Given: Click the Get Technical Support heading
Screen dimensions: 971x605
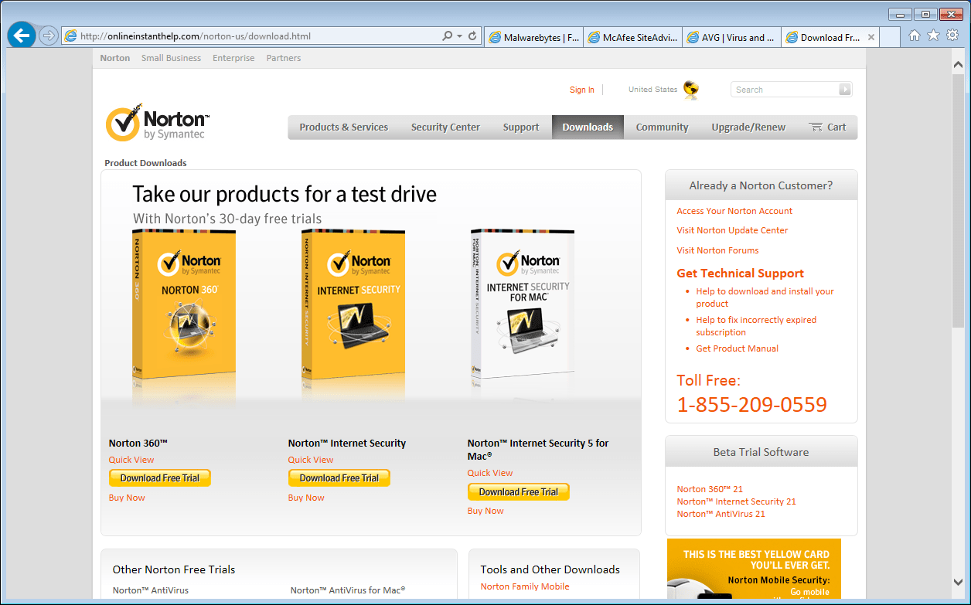Looking at the screenshot, I should tap(740, 274).
